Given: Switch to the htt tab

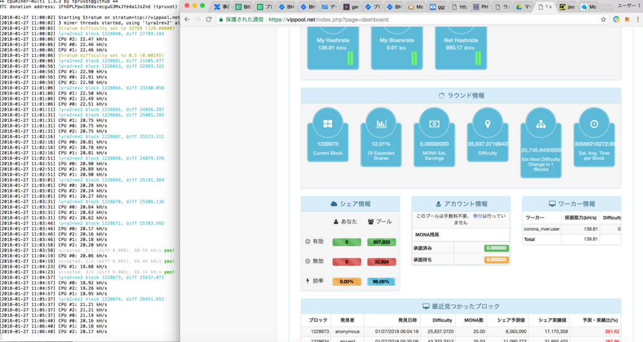Looking at the screenshot, I should pos(459,7).
